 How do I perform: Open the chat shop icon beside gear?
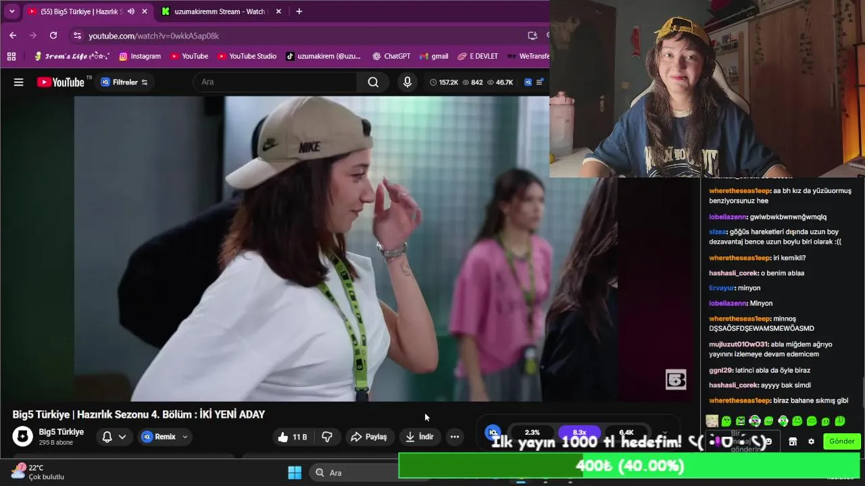click(x=793, y=441)
